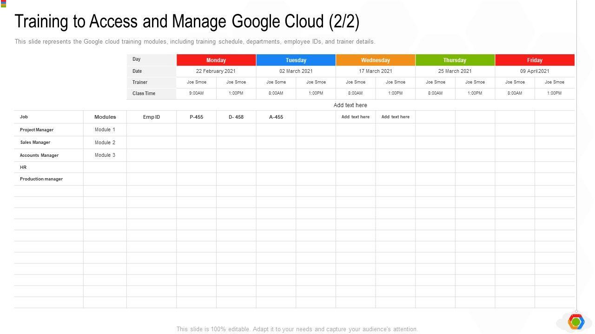Click the multicolor square icon in top-left corner
The height and width of the screenshot is (334, 595).
(3, 4)
